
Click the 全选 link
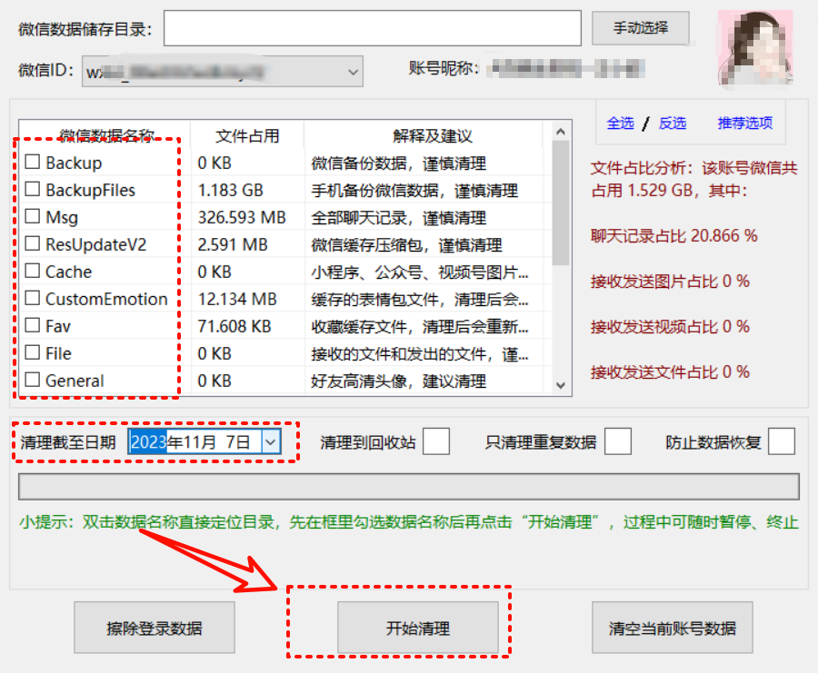(x=620, y=123)
